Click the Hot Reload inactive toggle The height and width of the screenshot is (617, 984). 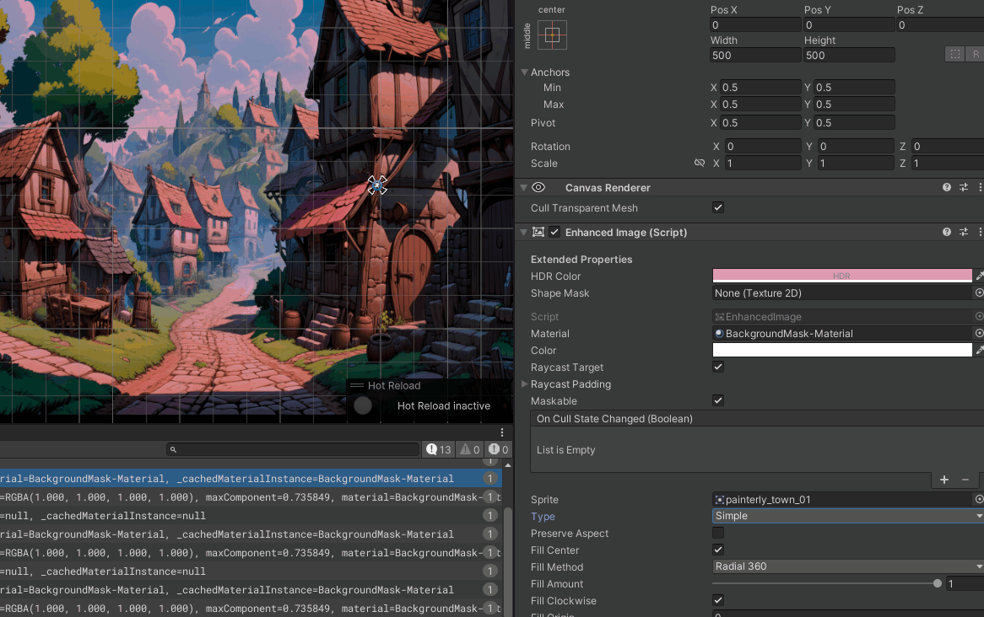(362, 405)
